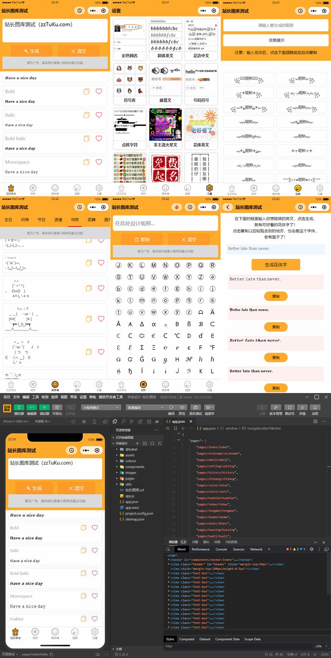Switch to the Console debugger tab

(221, 549)
